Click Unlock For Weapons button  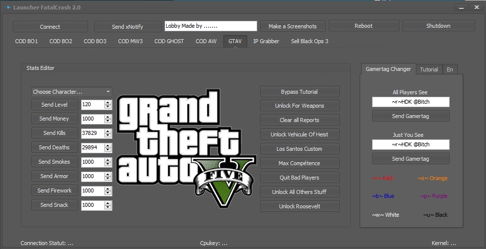click(300, 106)
